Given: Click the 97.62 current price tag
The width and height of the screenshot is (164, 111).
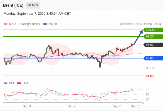Looking at the screenshot, I should (x=153, y=45).
